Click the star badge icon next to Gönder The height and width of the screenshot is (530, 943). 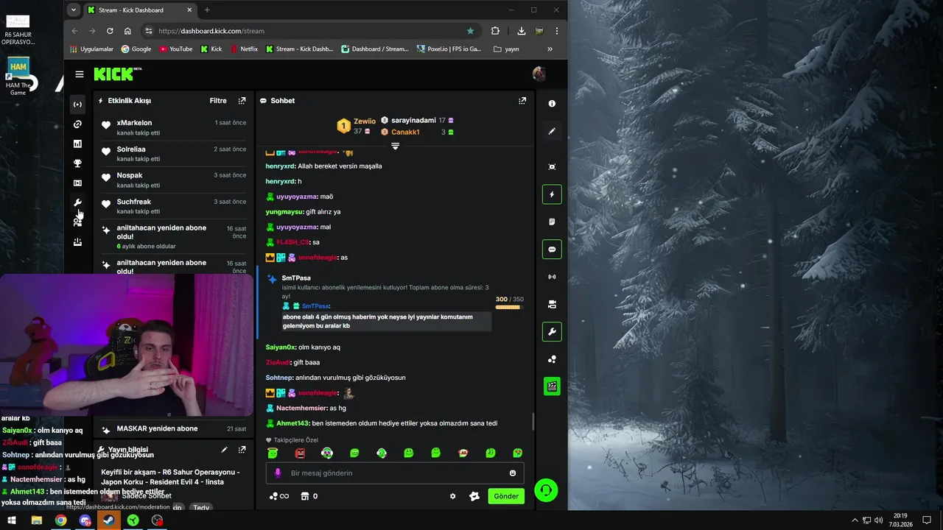tap(474, 496)
